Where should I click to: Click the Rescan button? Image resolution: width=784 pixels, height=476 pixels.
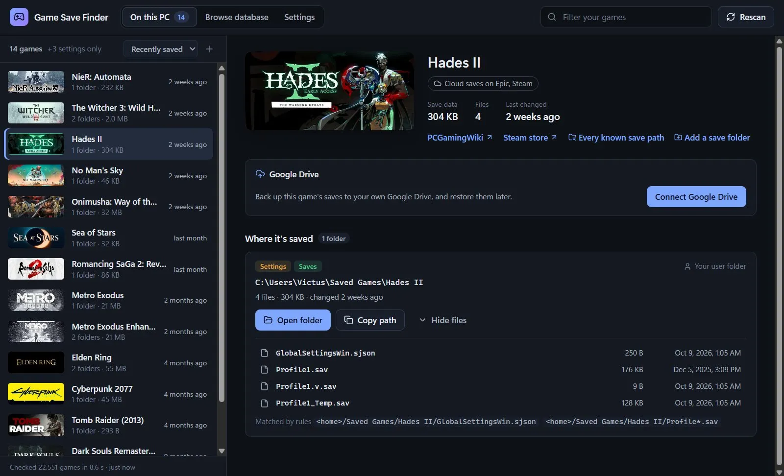[746, 17]
